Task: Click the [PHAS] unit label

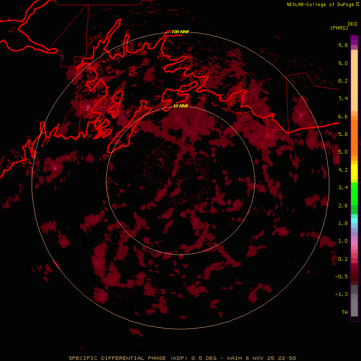Action: click(339, 28)
